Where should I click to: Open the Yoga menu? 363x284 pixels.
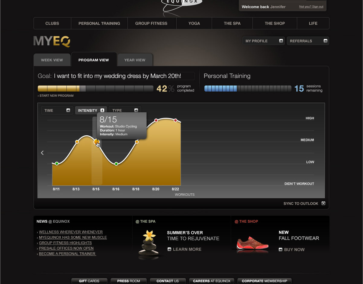click(194, 23)
